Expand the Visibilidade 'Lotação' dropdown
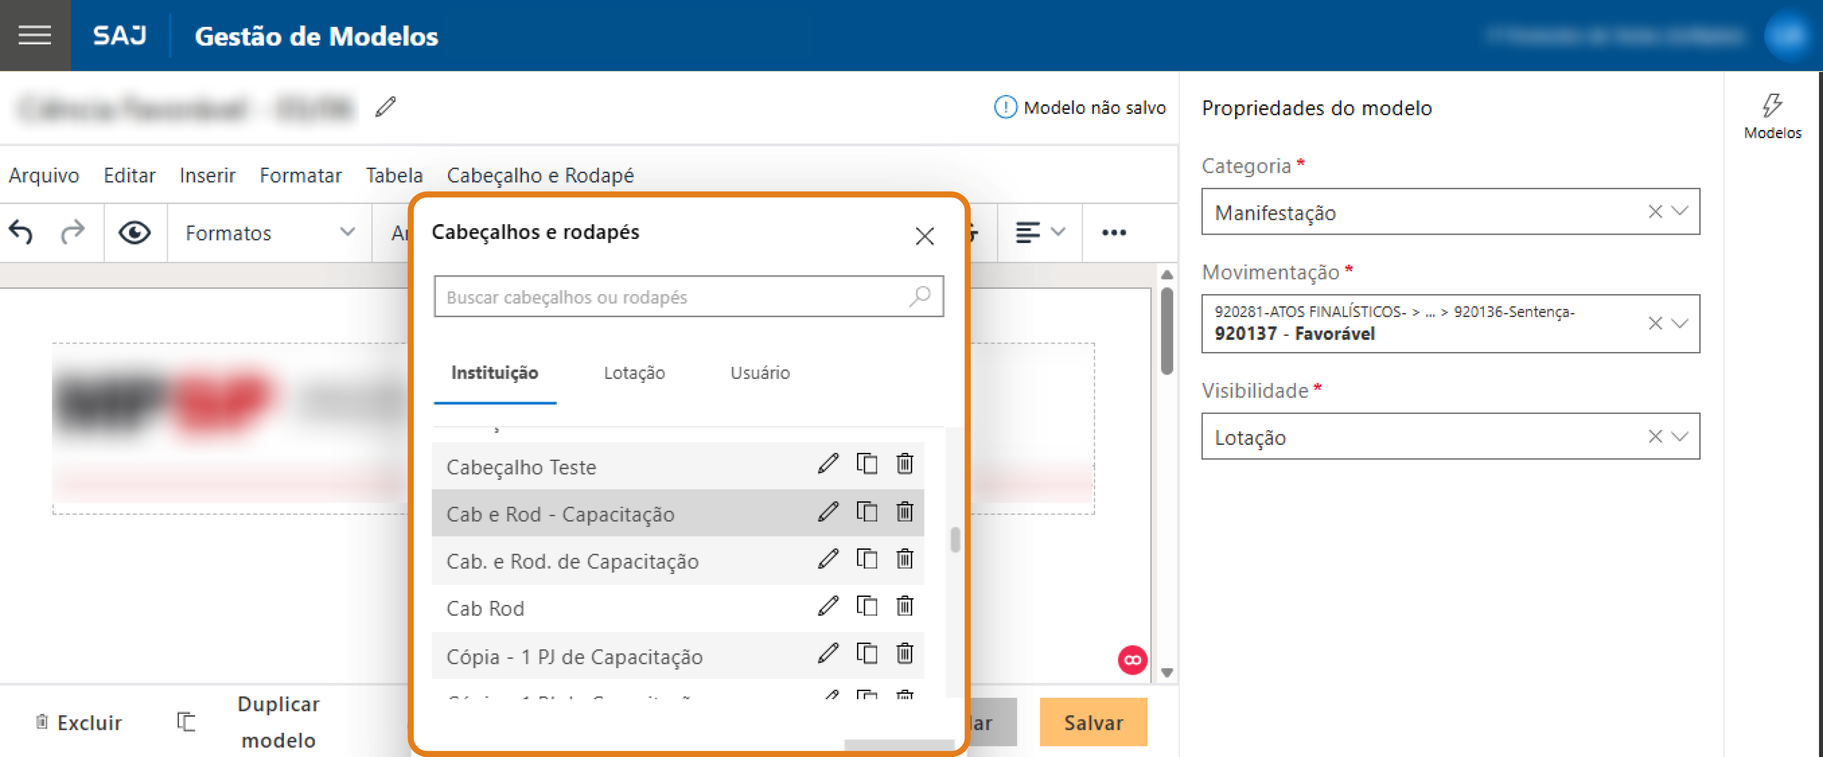Viewport: 1823px width, 757px height. (x=1681, y=436)
